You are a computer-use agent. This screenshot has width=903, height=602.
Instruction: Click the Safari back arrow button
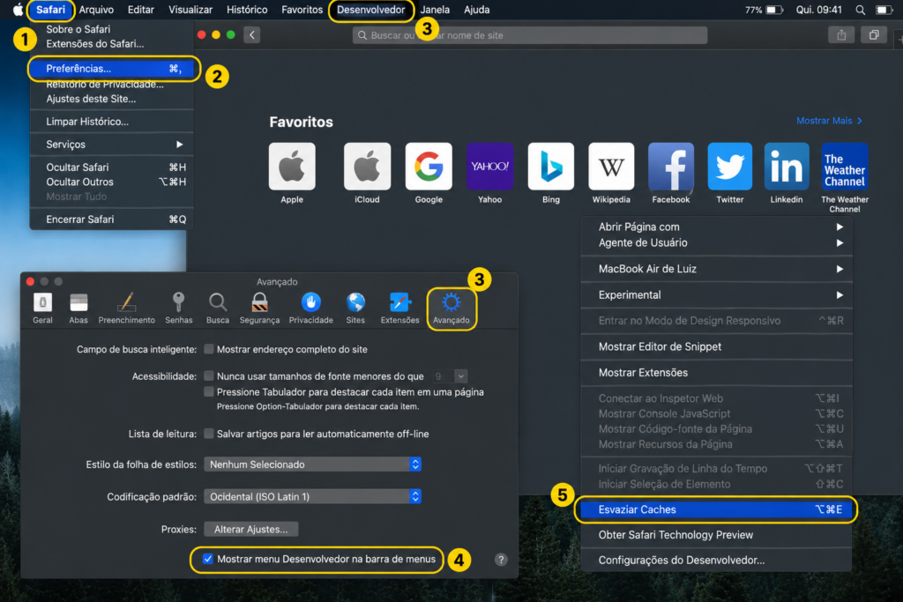click(251, 35)
